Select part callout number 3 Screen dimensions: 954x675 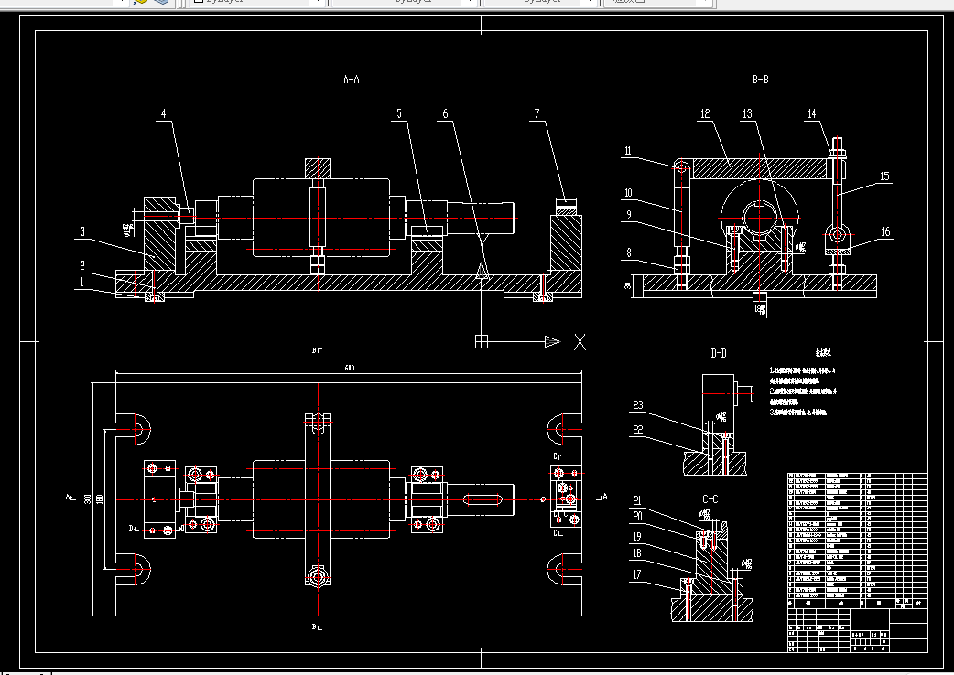(x=82, y=231)
